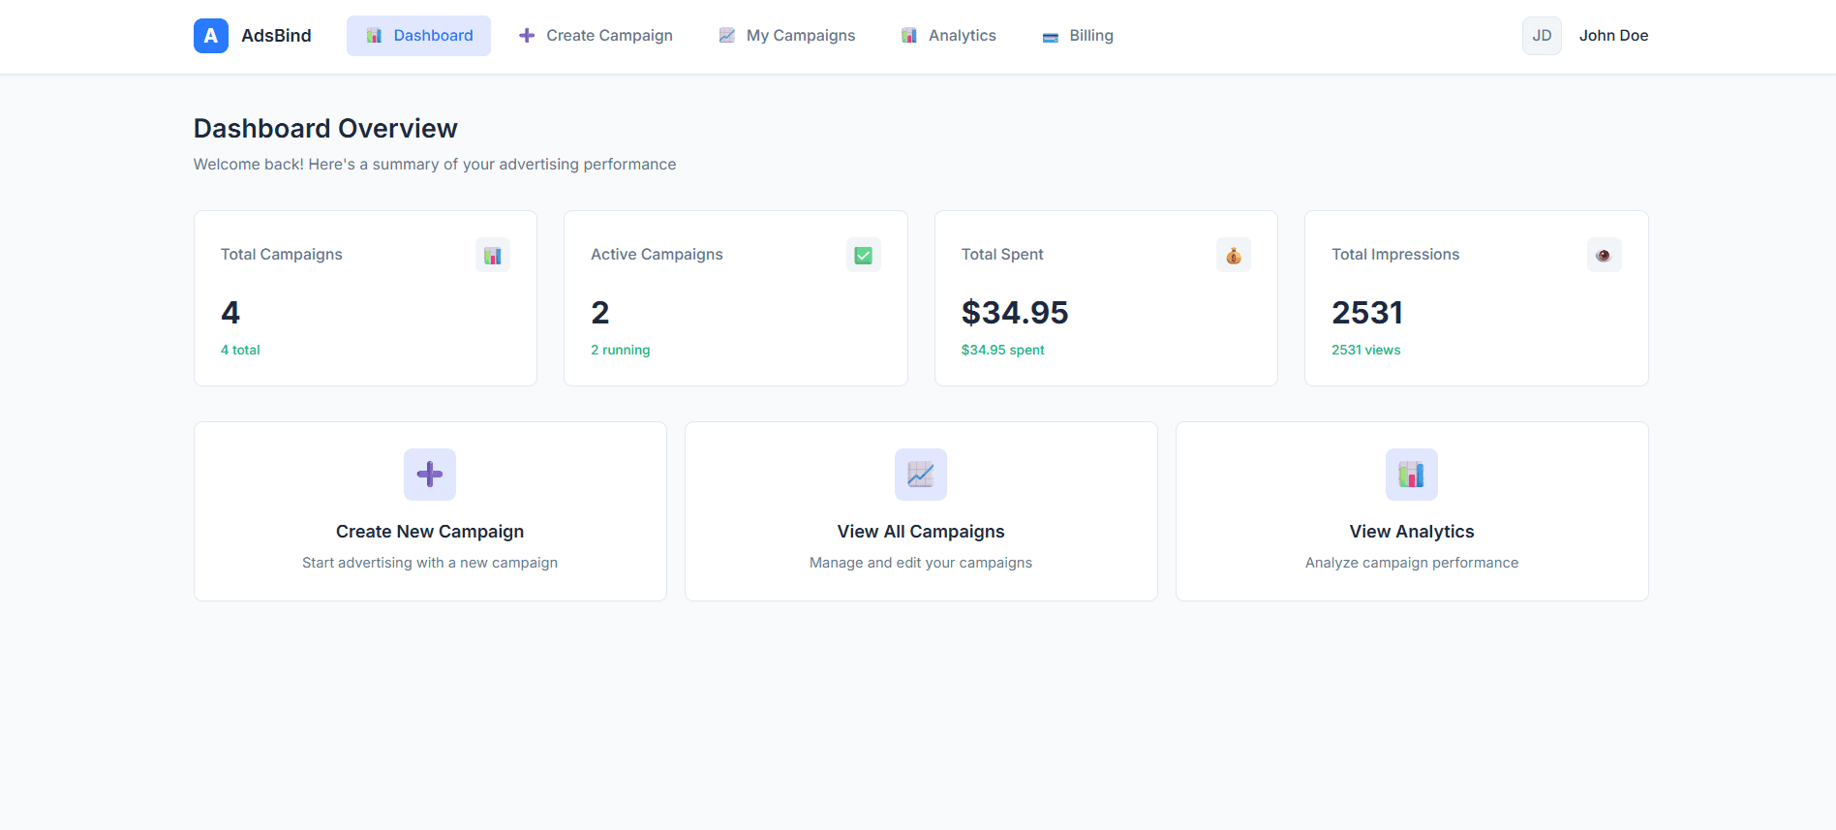The height and width of the screenshot is (830, 1836).
Task: Click the purple plus icon in Create New Campaign card
Action: click(x=430, y=475)
